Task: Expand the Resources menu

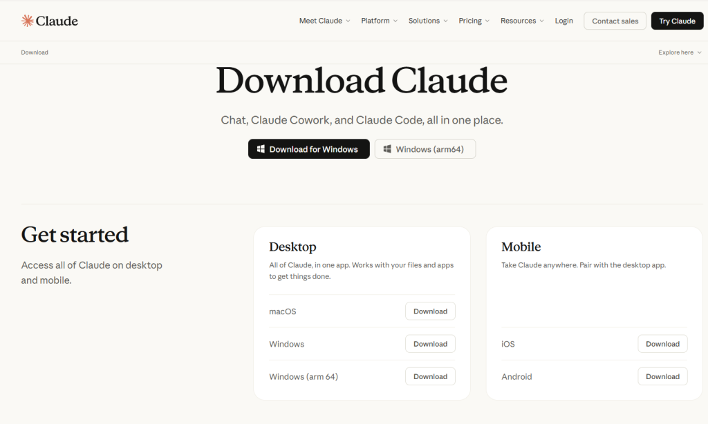Action: (x=522, y=21)
